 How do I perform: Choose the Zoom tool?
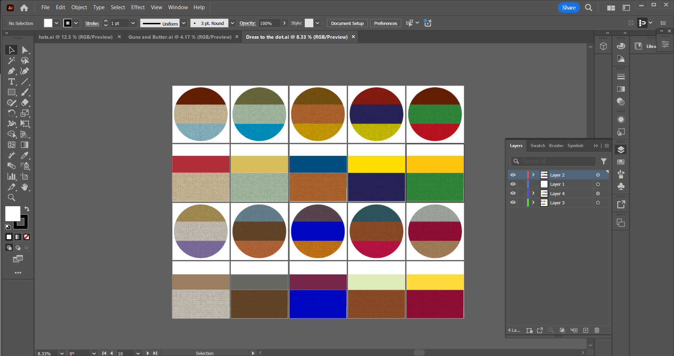[x=11, y=198]
